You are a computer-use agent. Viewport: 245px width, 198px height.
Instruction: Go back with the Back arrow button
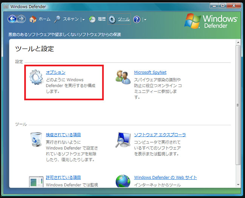coord(12,19)
